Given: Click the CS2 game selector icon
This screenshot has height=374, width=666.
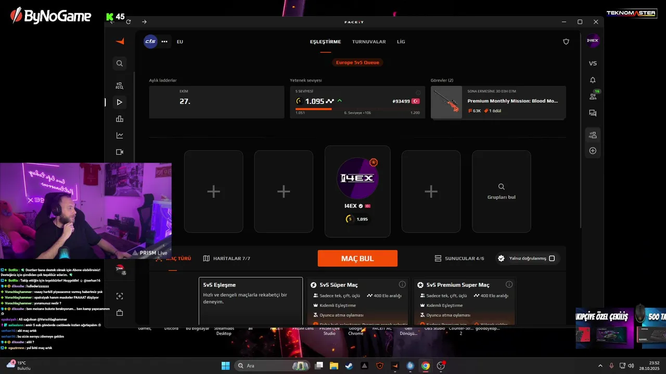Looking at the screenshot, I should tap(150, 42).
